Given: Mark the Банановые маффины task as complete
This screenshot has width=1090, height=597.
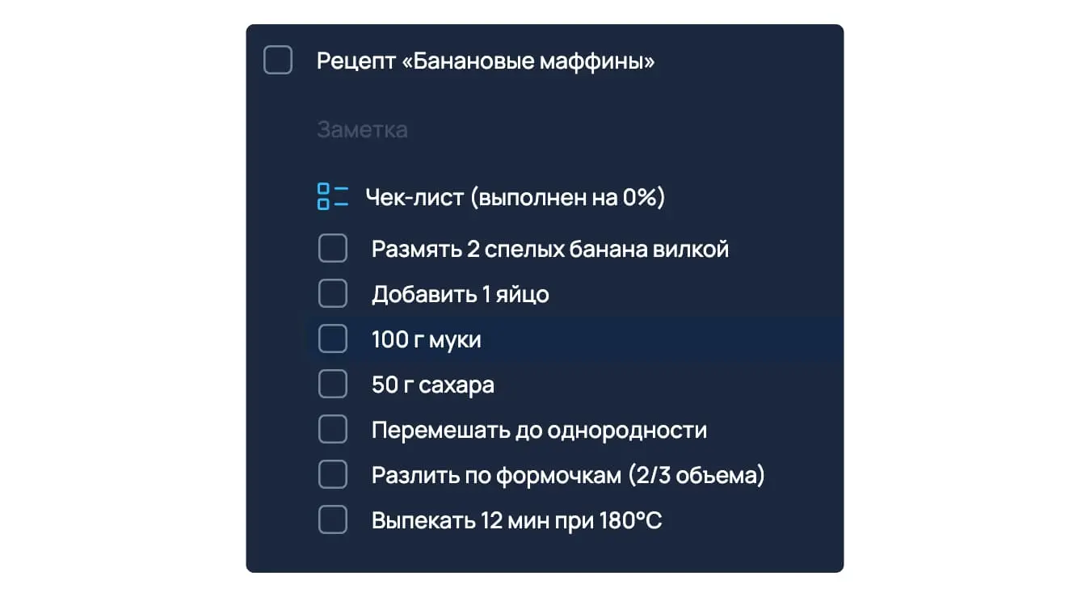Looking at the screenshot, I should click(278, 61).
